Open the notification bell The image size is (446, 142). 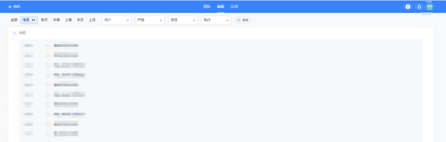[x=419, y=6]
